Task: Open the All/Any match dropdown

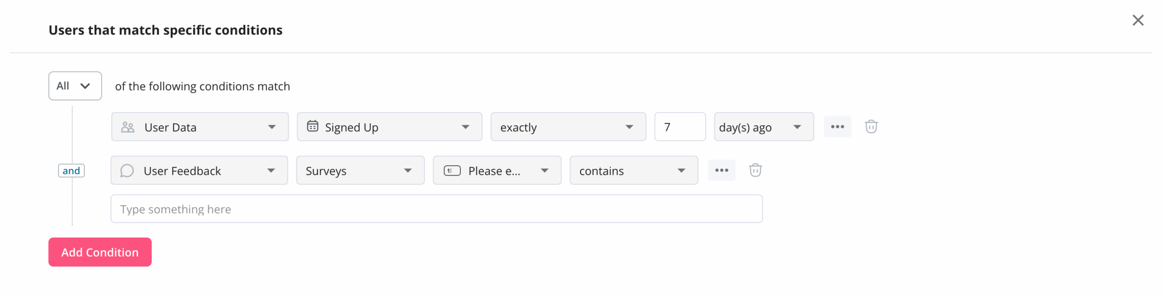Action: [75, 85]
